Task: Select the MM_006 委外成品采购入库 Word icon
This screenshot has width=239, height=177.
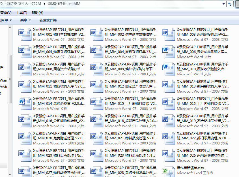Action: click(169, 52)
